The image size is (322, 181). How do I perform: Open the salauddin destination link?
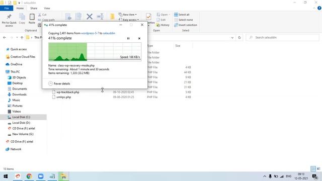[x=109, y=33]
